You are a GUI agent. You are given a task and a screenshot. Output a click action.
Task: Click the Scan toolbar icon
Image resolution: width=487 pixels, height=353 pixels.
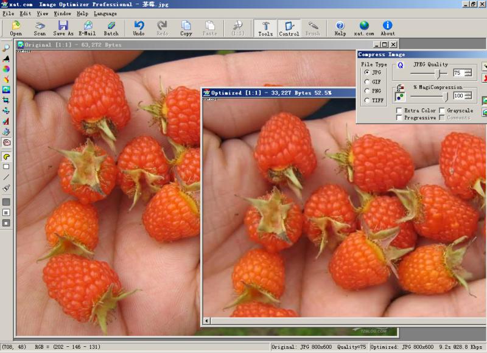[40, 27]
